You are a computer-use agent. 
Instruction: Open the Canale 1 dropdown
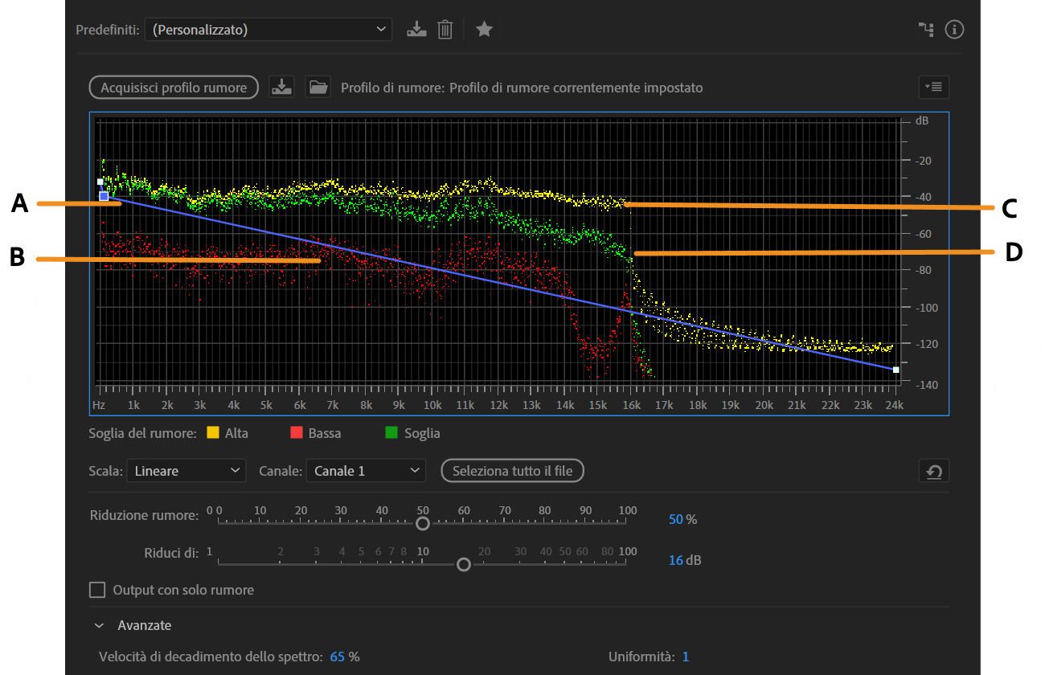click(x=365, y=471)
